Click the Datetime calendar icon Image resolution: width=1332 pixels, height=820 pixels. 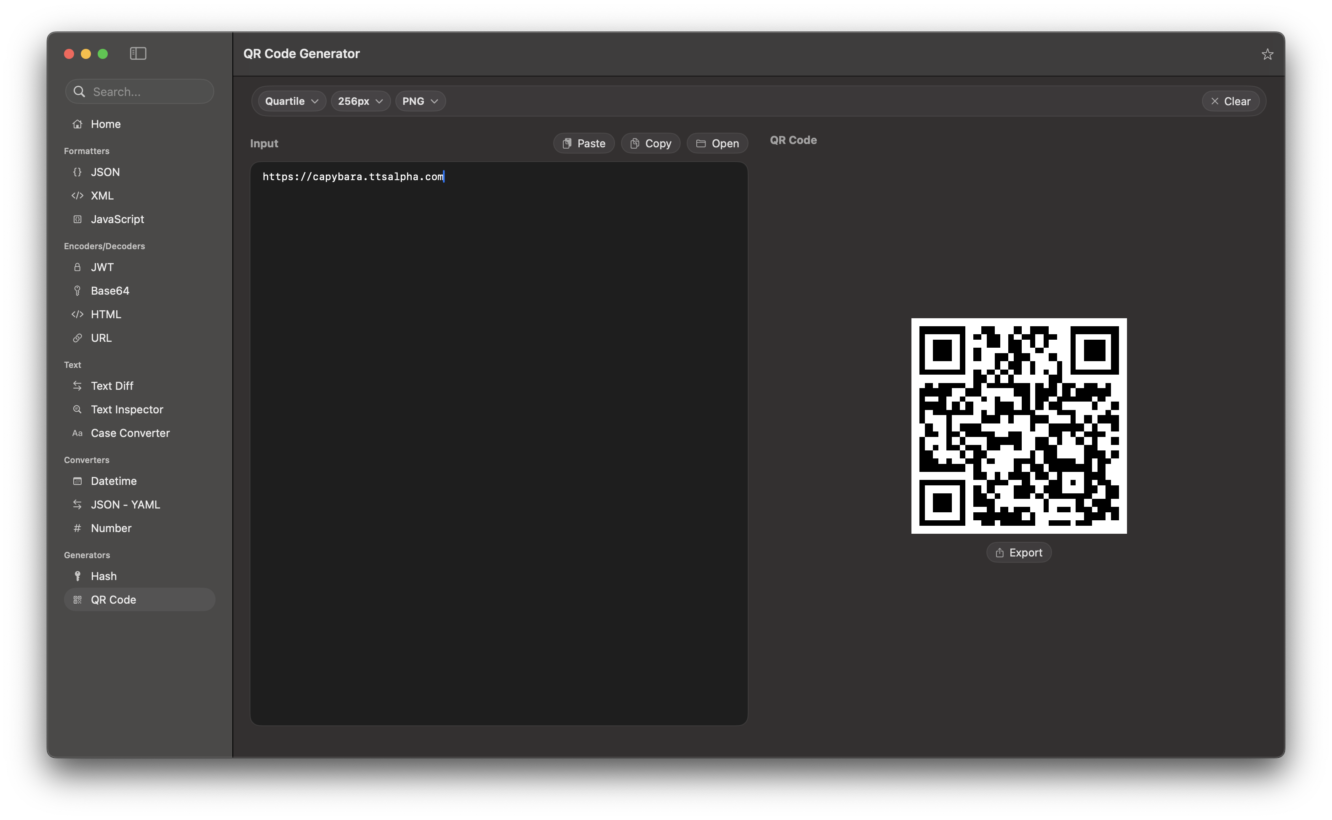77,481
